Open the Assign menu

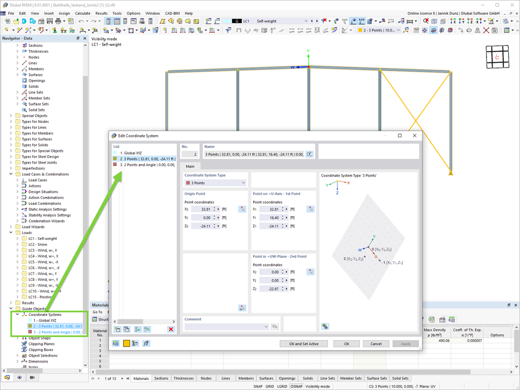pyautogui.click(x=64, y=13)
